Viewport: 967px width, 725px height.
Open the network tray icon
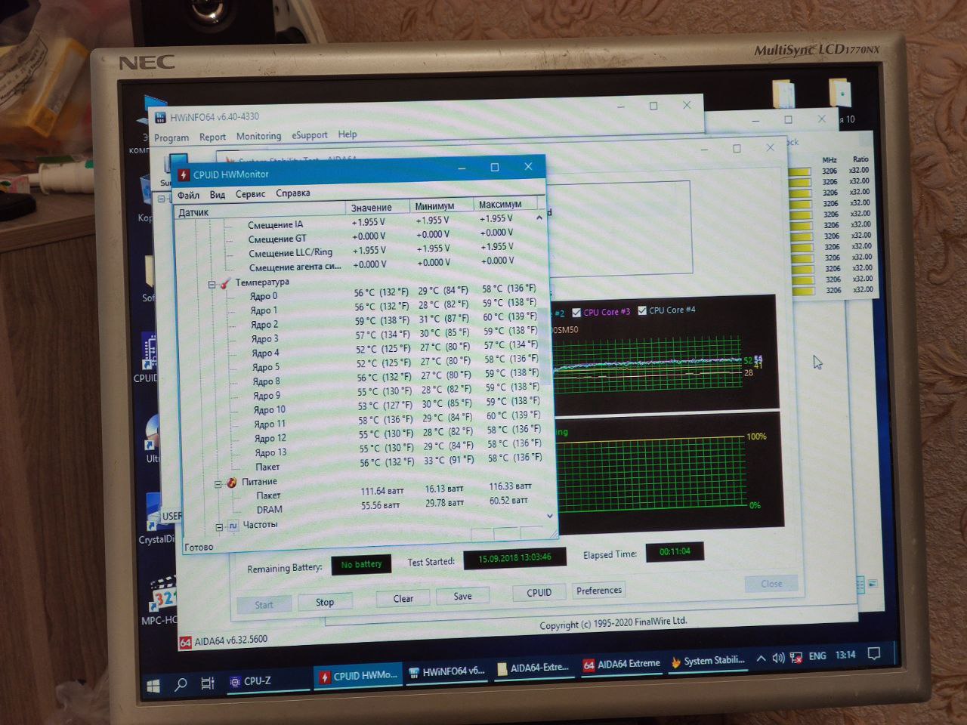tap(796, 657)
